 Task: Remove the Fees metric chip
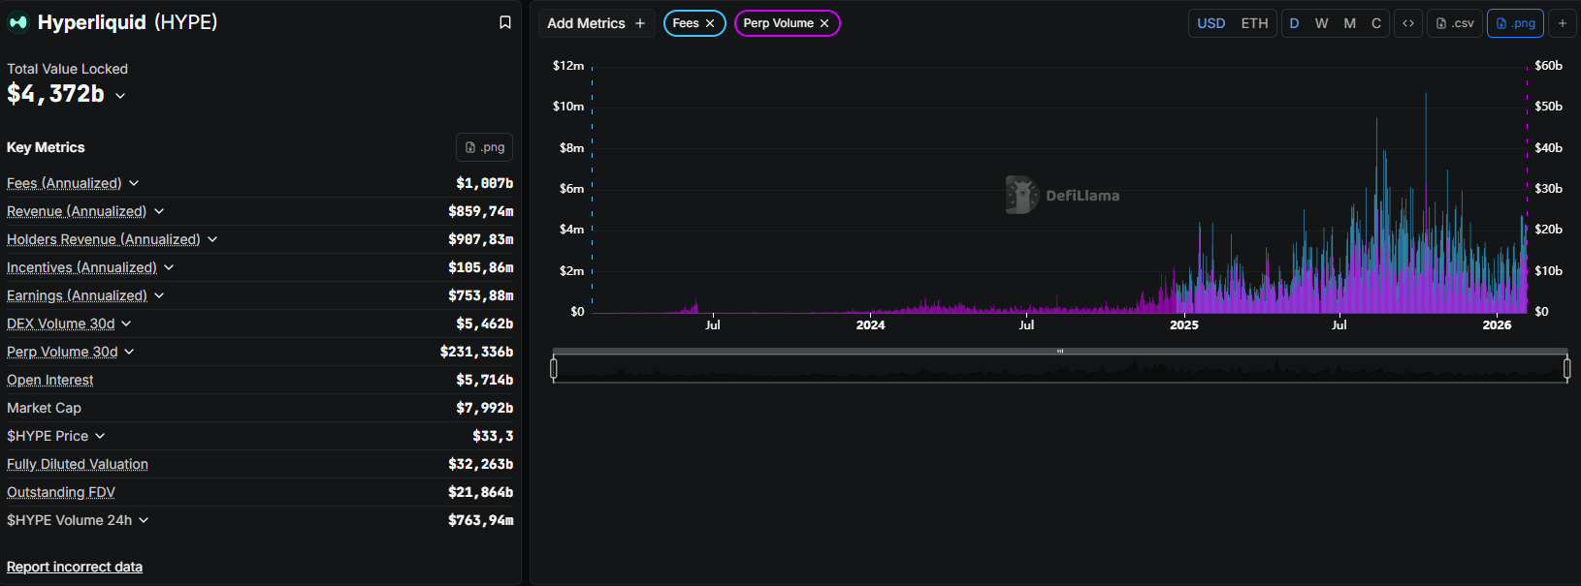click(710, 23)
